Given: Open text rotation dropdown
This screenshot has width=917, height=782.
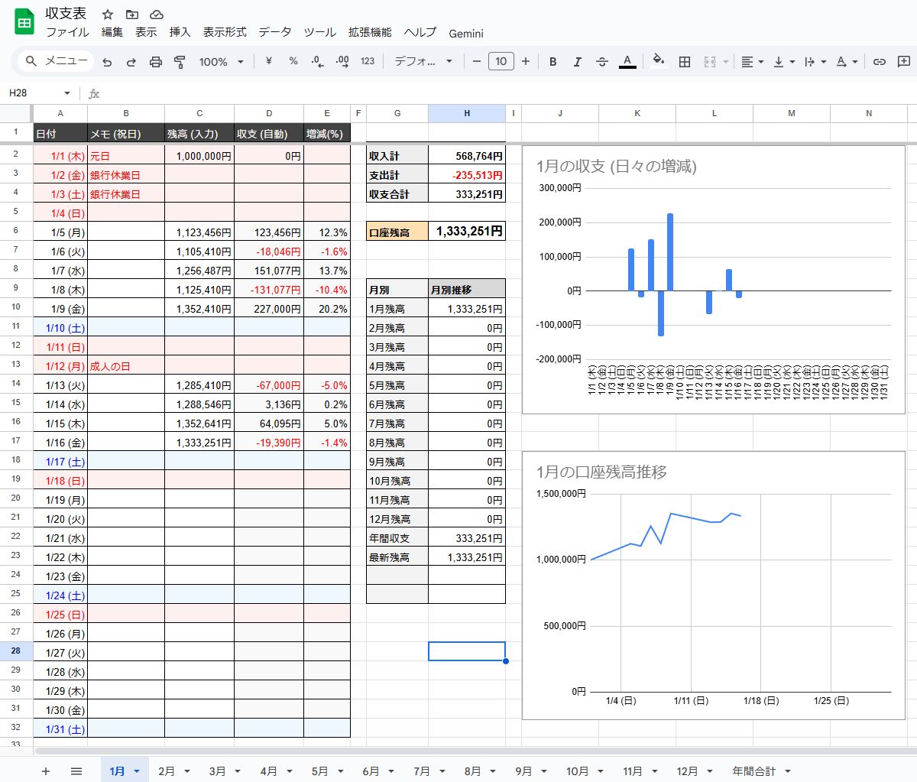Looking at the screenshot, I should [847, 62].
